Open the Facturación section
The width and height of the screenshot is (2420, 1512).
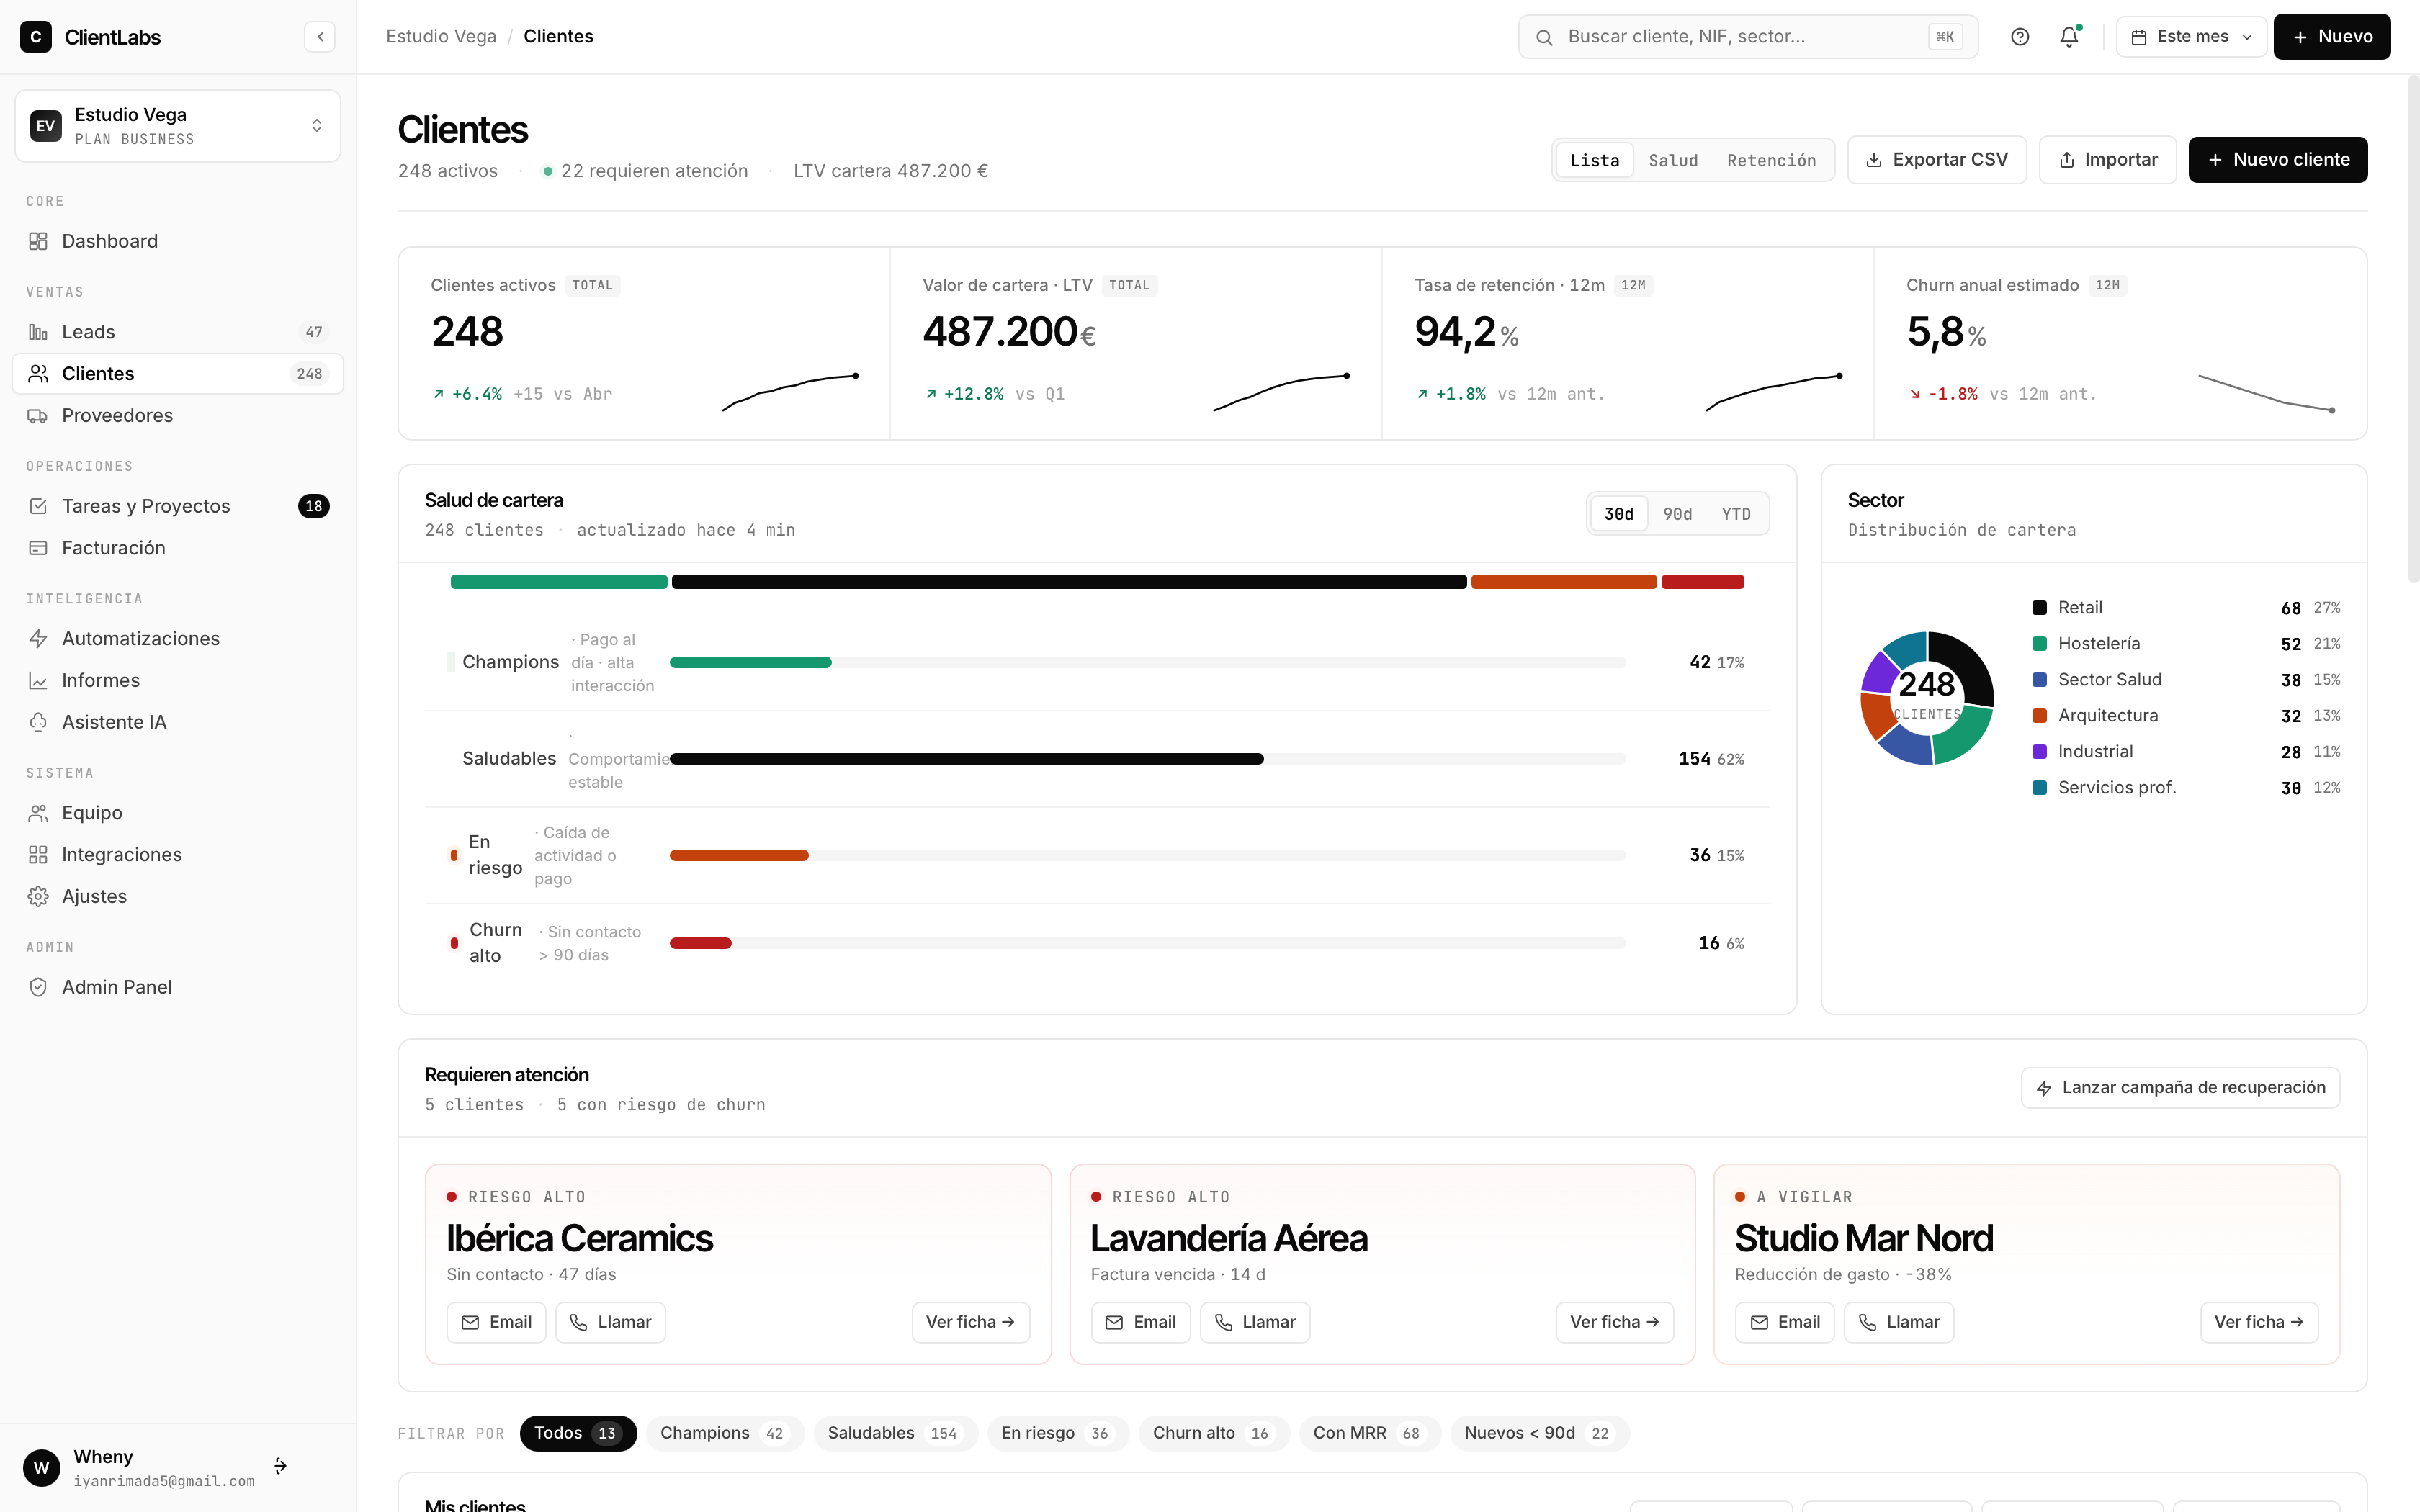(x=178, y=548)
